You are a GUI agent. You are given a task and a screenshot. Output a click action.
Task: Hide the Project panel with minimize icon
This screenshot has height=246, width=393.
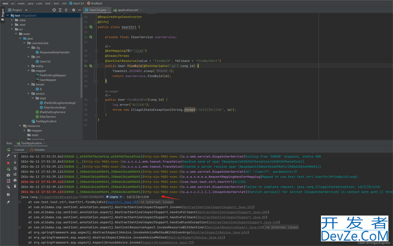[79, 10]
